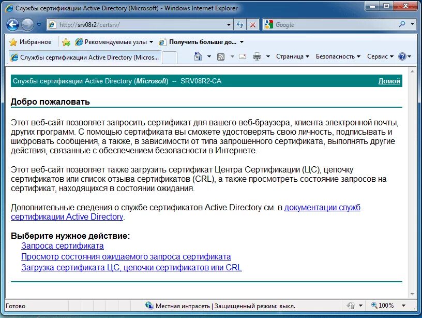Image resolution: width=422 pixels, height=318 pixels.
Task: Open the Безопасность menu
Action: pyautogui.click(x=338, y=56)
